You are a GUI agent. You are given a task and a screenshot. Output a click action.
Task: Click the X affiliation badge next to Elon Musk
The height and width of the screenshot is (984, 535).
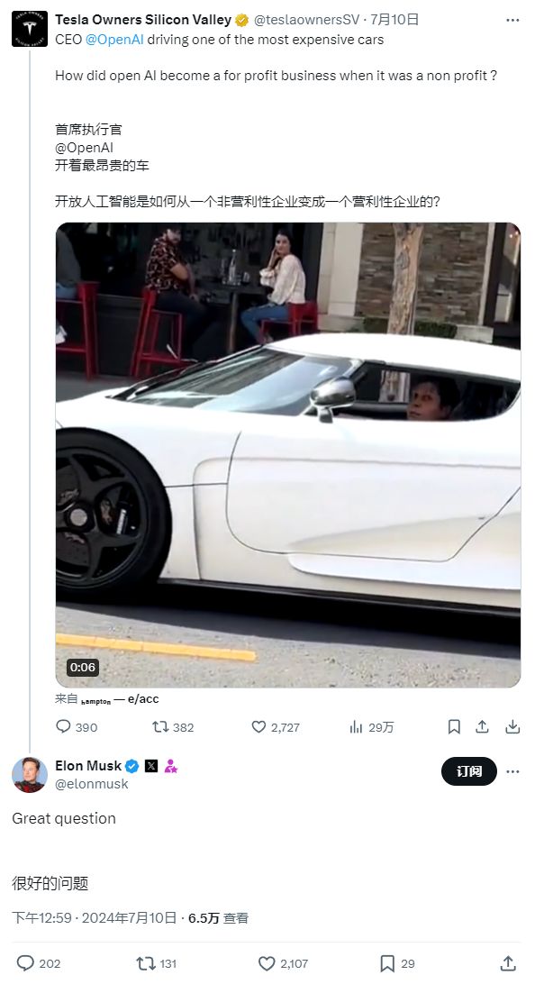[151, 766]
